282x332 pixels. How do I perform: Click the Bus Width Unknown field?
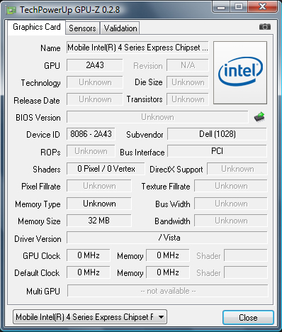coord(231,204)
